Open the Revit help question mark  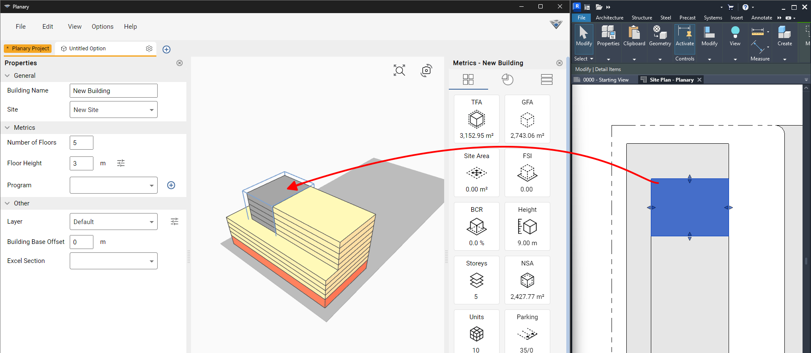pos(745,7)
